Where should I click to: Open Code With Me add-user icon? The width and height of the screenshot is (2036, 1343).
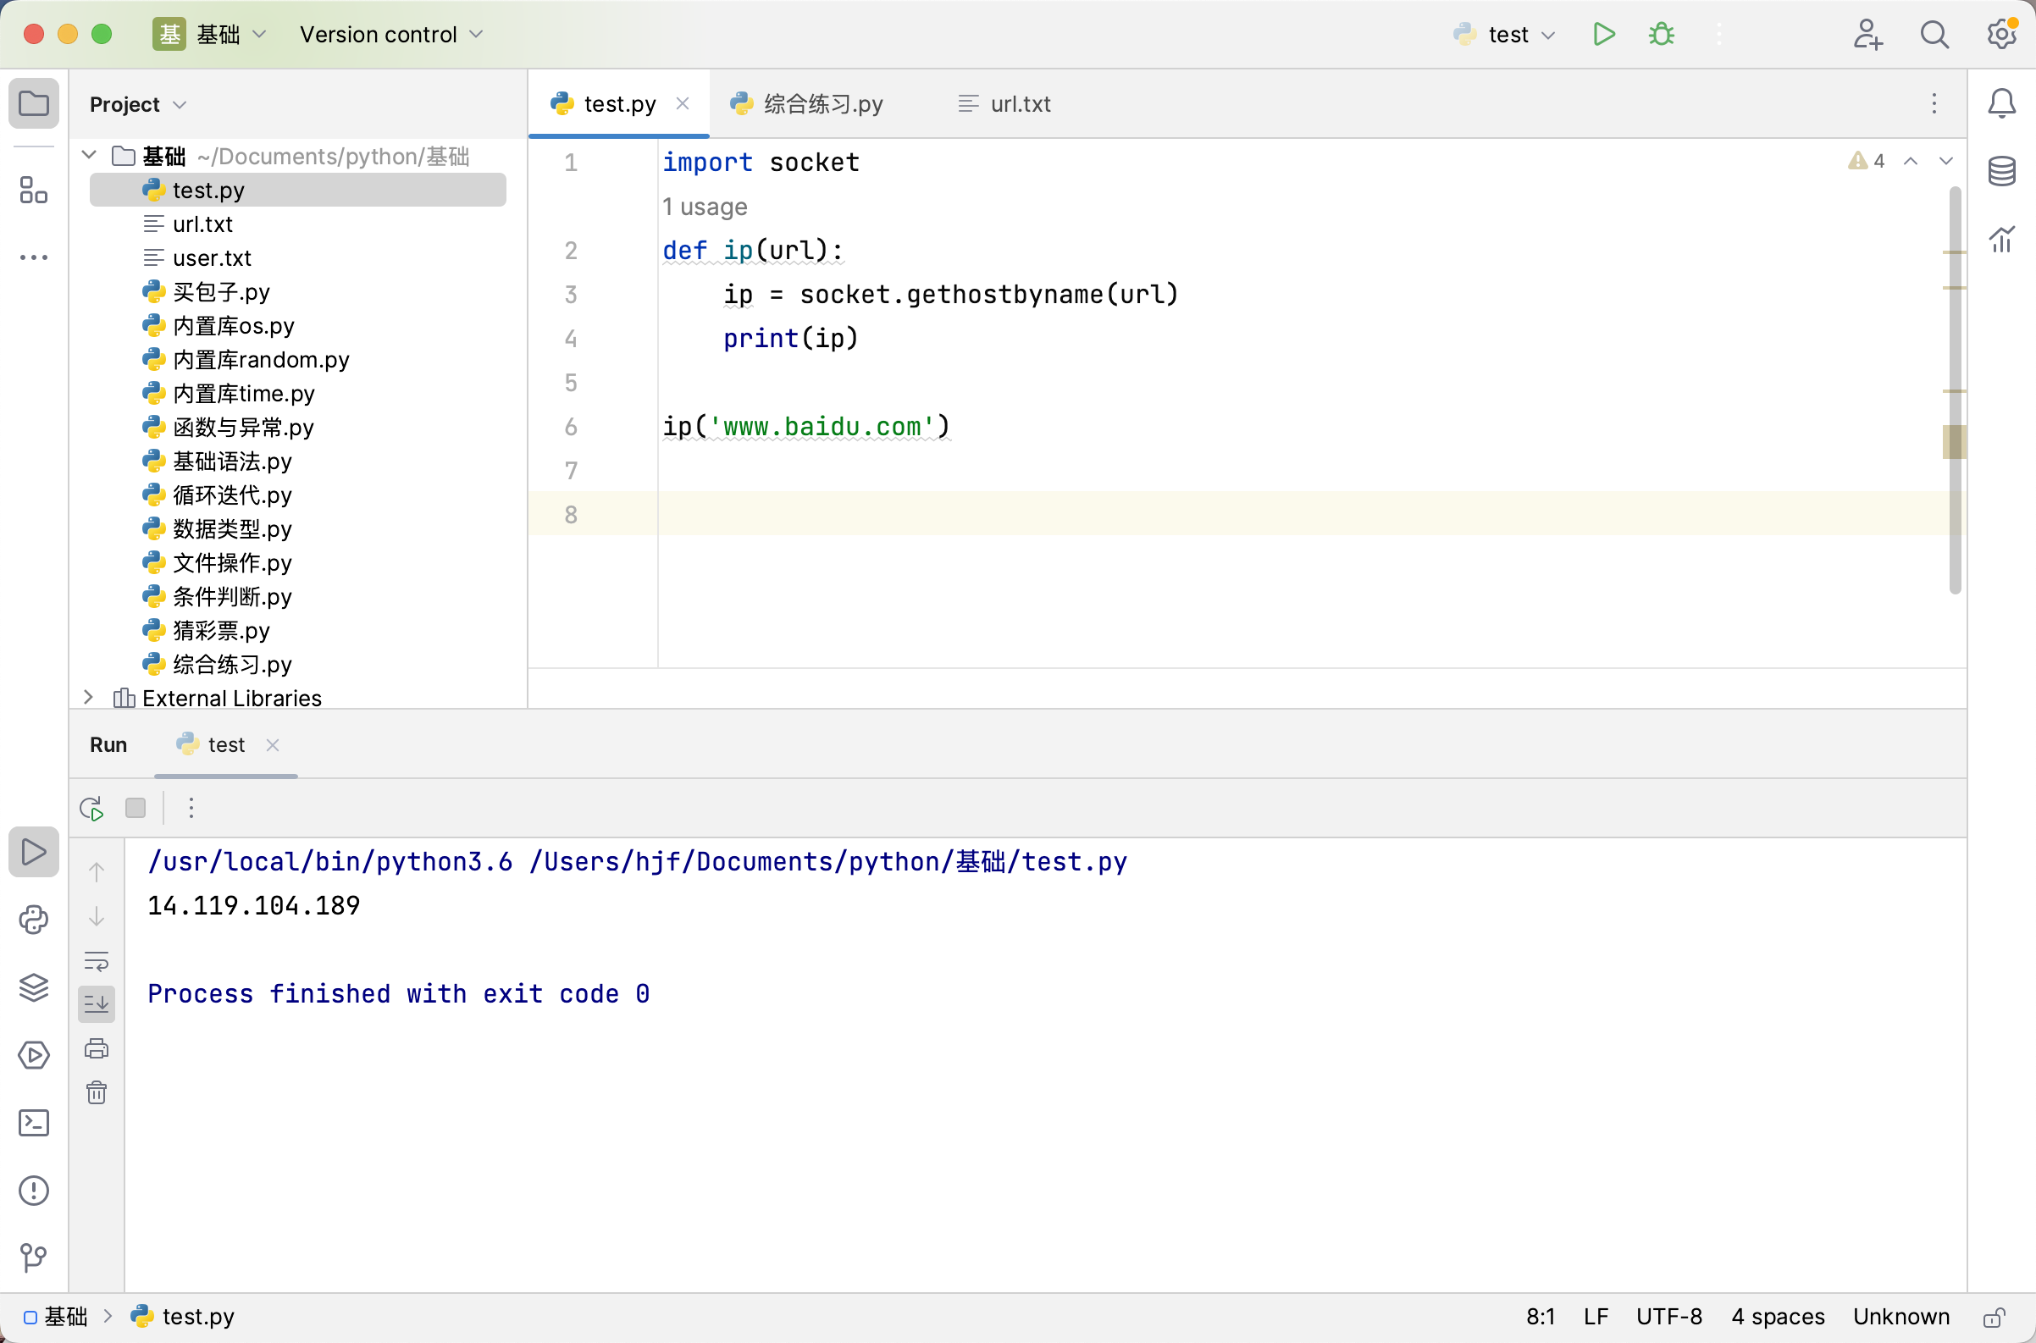(x=1867, y=34)
